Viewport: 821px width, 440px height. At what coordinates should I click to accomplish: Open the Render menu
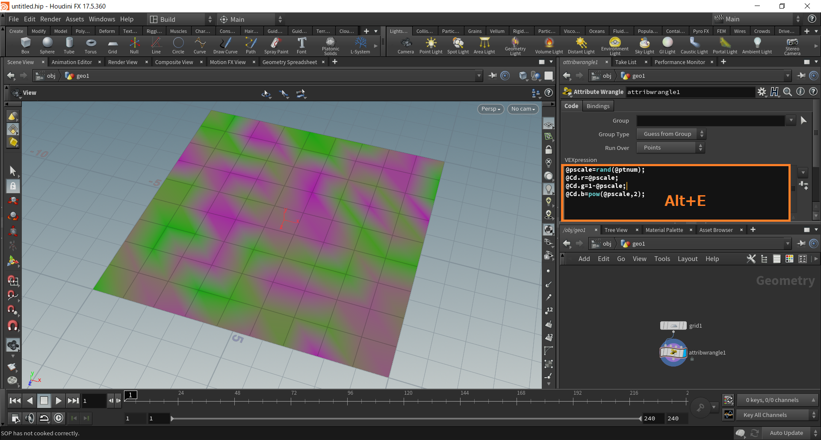(x=50, y=19)
